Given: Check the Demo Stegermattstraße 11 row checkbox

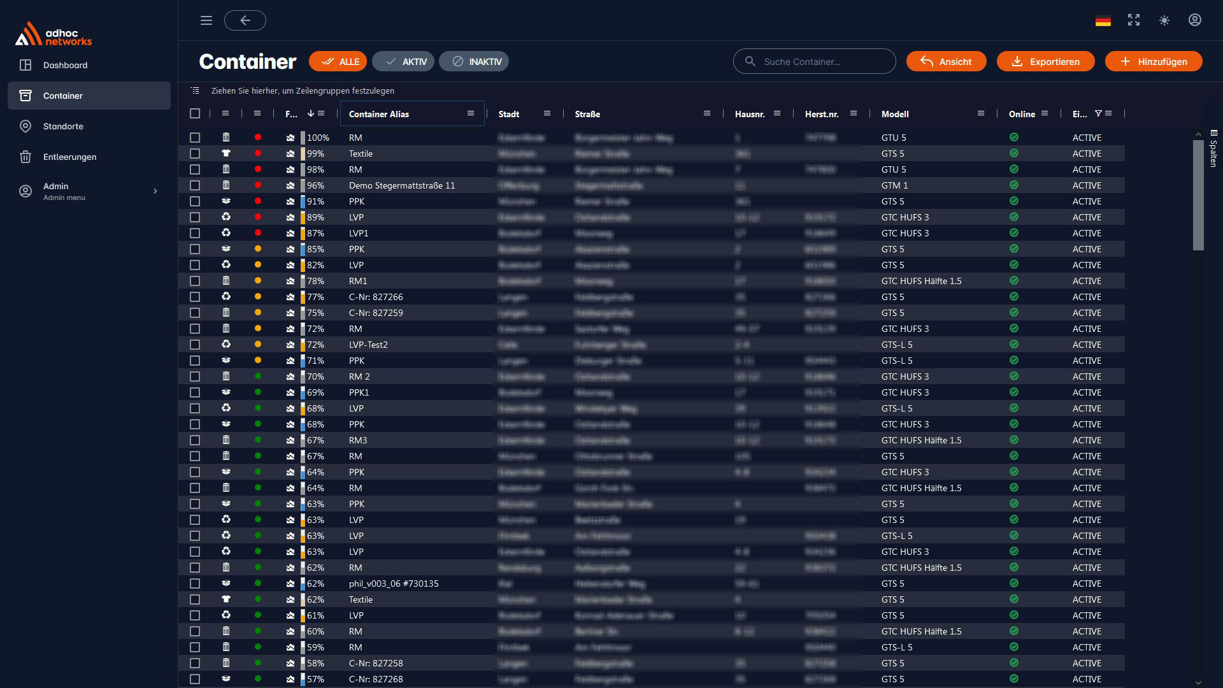Looking at the screenshot, I should [195, 185].
